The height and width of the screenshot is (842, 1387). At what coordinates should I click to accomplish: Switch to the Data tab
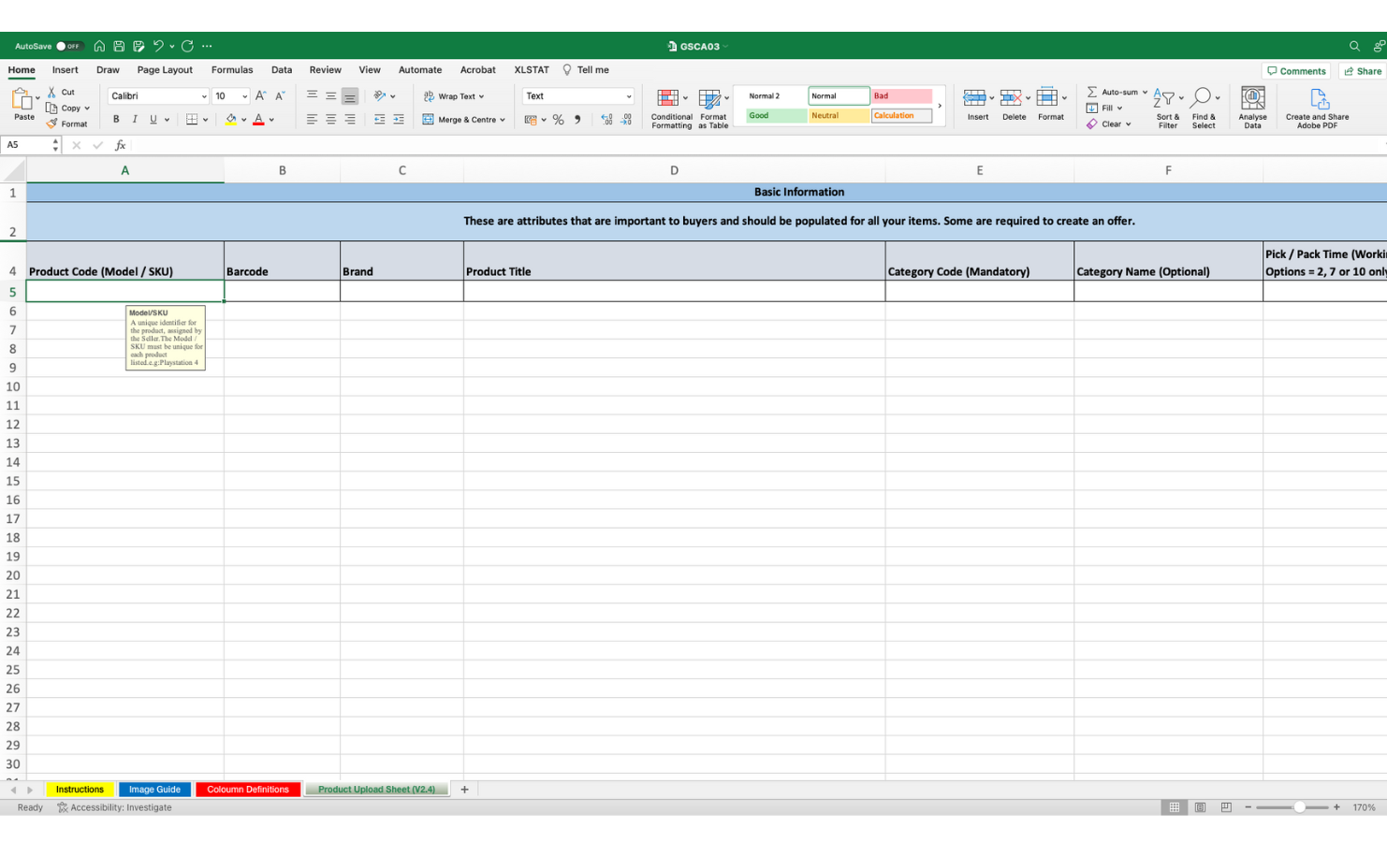coord(282,70)
